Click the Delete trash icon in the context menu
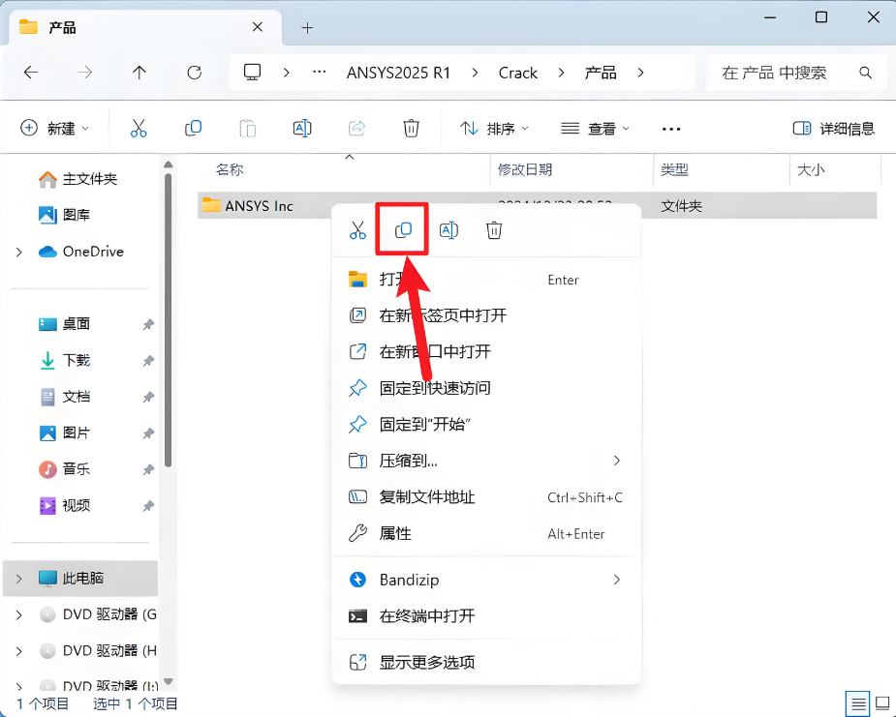 pyautogui.click(x=494, y=230)
